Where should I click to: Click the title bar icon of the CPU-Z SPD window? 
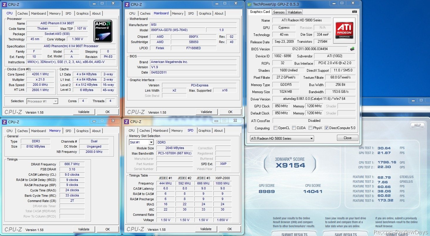pos(127,122)
